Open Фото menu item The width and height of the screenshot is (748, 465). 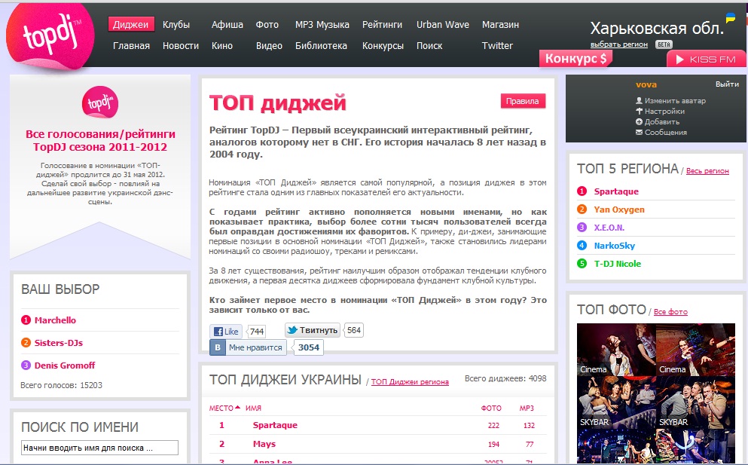(x=267, y=24)
